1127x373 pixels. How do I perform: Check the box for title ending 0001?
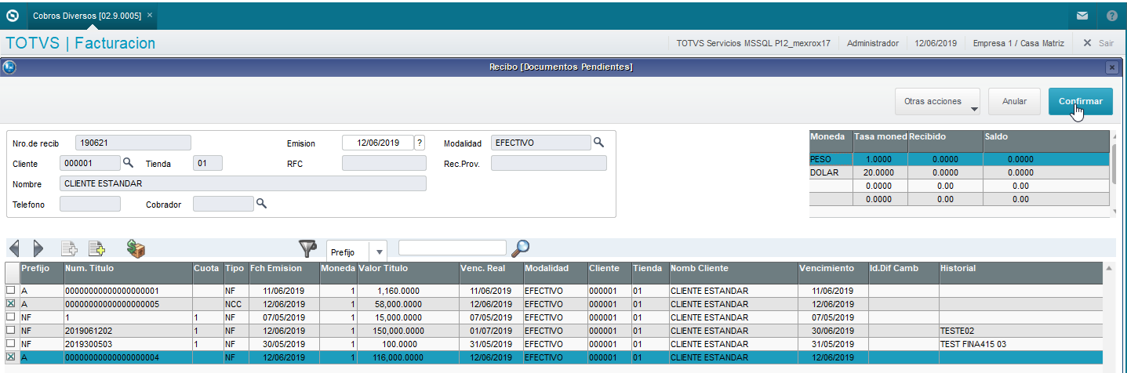pyautogui.click(x=10, y=291)
